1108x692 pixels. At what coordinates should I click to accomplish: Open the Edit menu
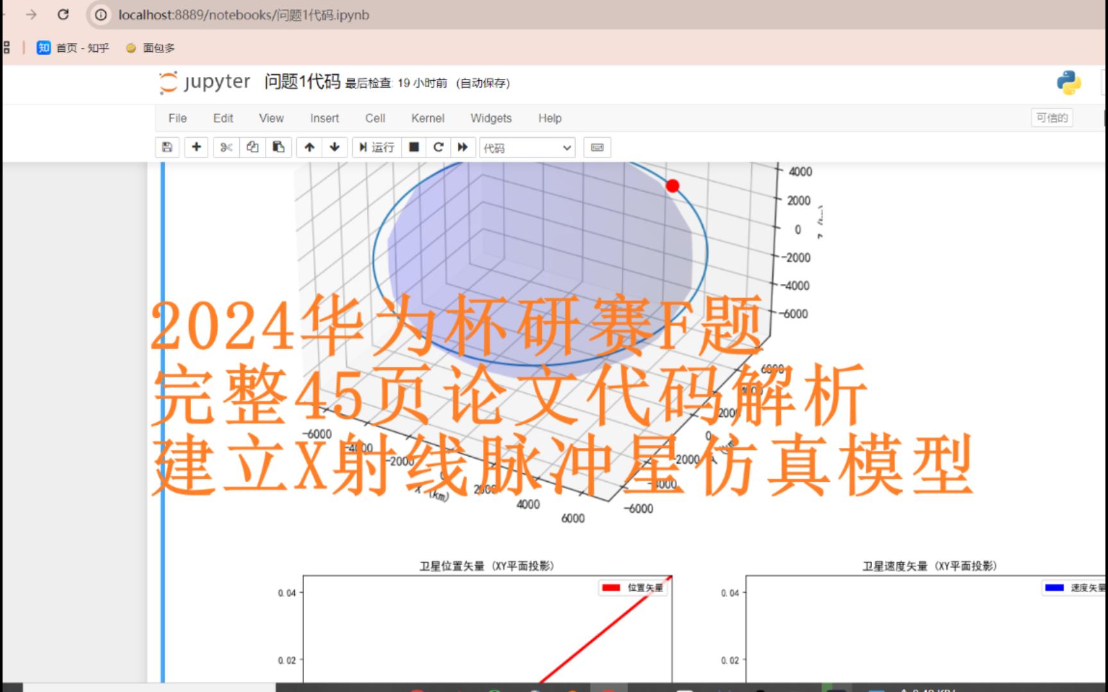pos(223,118)
